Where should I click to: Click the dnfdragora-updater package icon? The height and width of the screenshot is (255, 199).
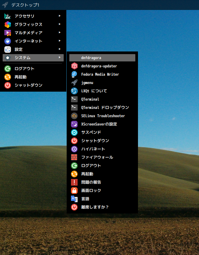pos(74,66)
